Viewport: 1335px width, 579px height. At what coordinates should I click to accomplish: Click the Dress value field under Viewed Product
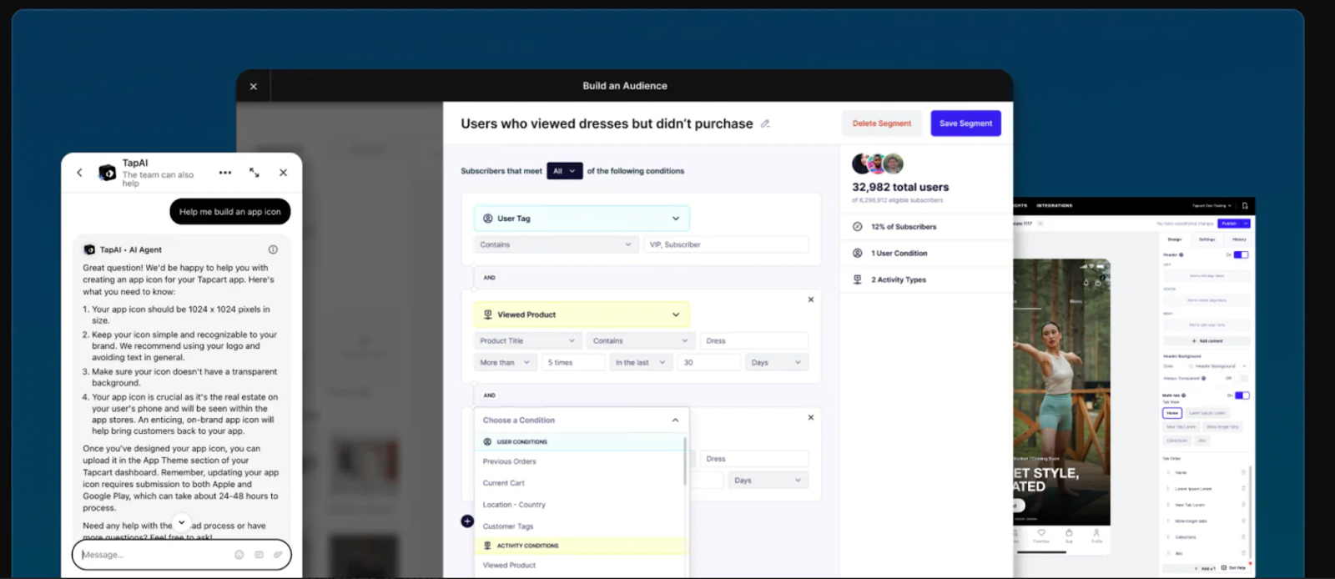754,340
